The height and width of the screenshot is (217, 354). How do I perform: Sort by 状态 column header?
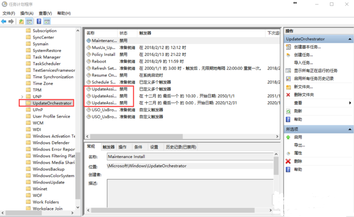coord(127,33)
